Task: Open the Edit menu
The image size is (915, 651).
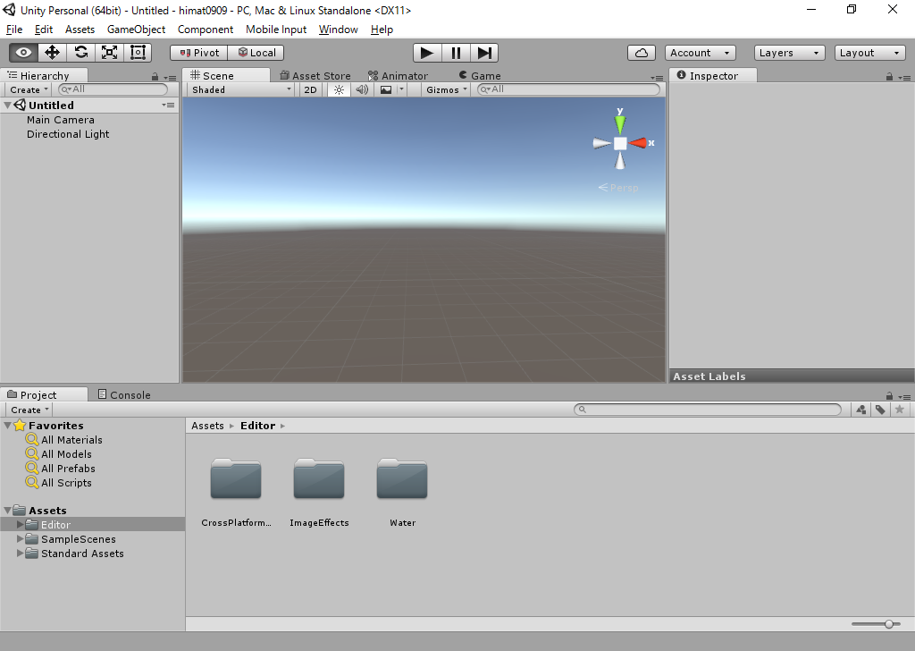Action: click(x=44, y=30)
